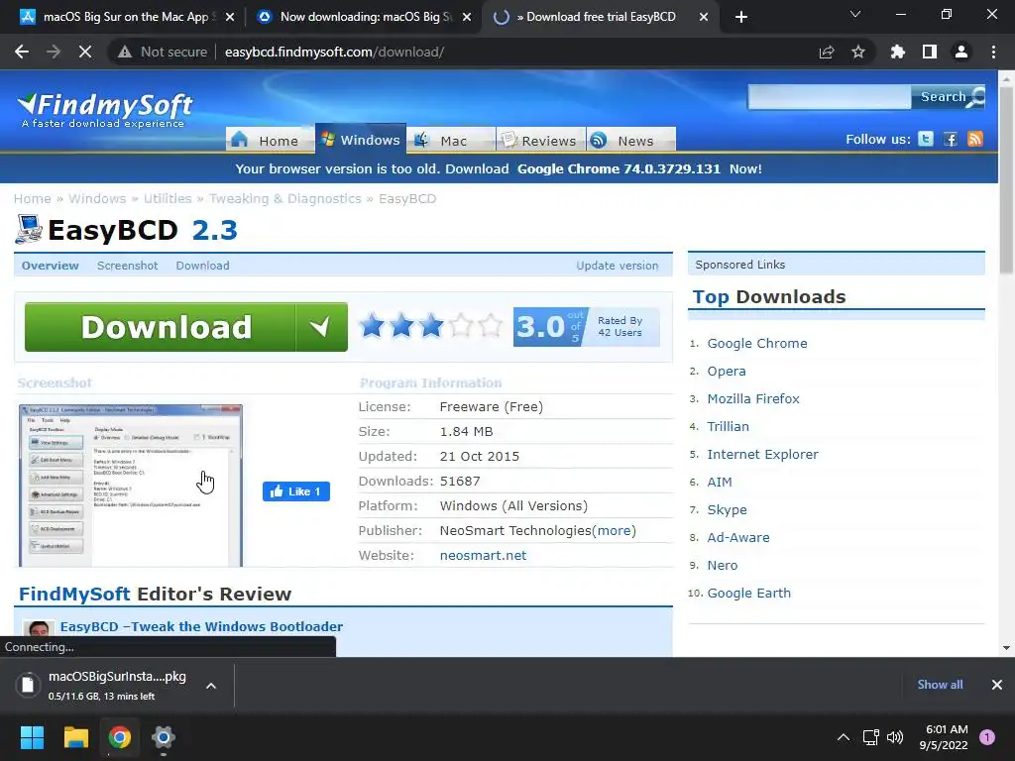The image size is (1015, 761).
Task: Open the volume tray icon
Action: (895, 737)
